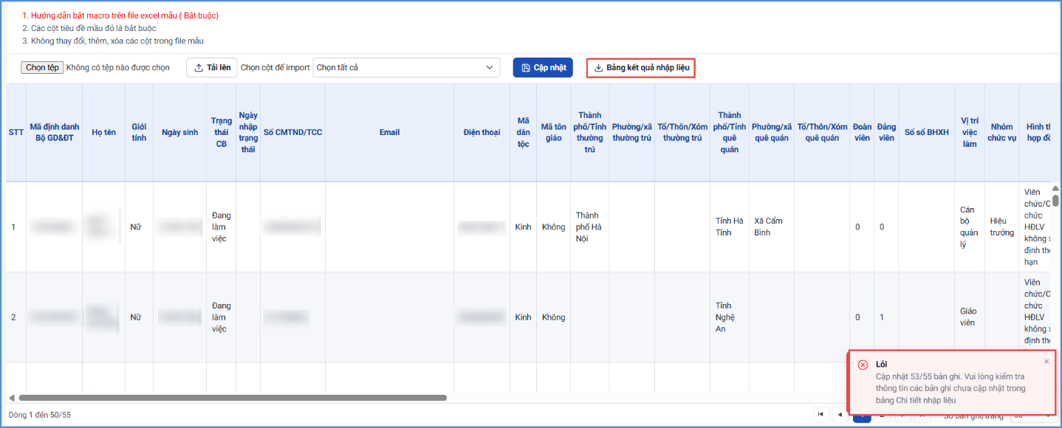Click the Điện thoại column header
This screenshot has width=1062, height=428.
click(x=482, y=132)
